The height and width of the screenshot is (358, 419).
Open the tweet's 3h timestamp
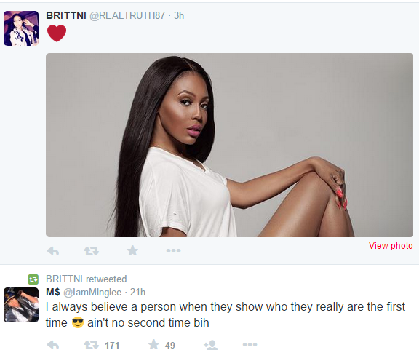tap(179, 15)
